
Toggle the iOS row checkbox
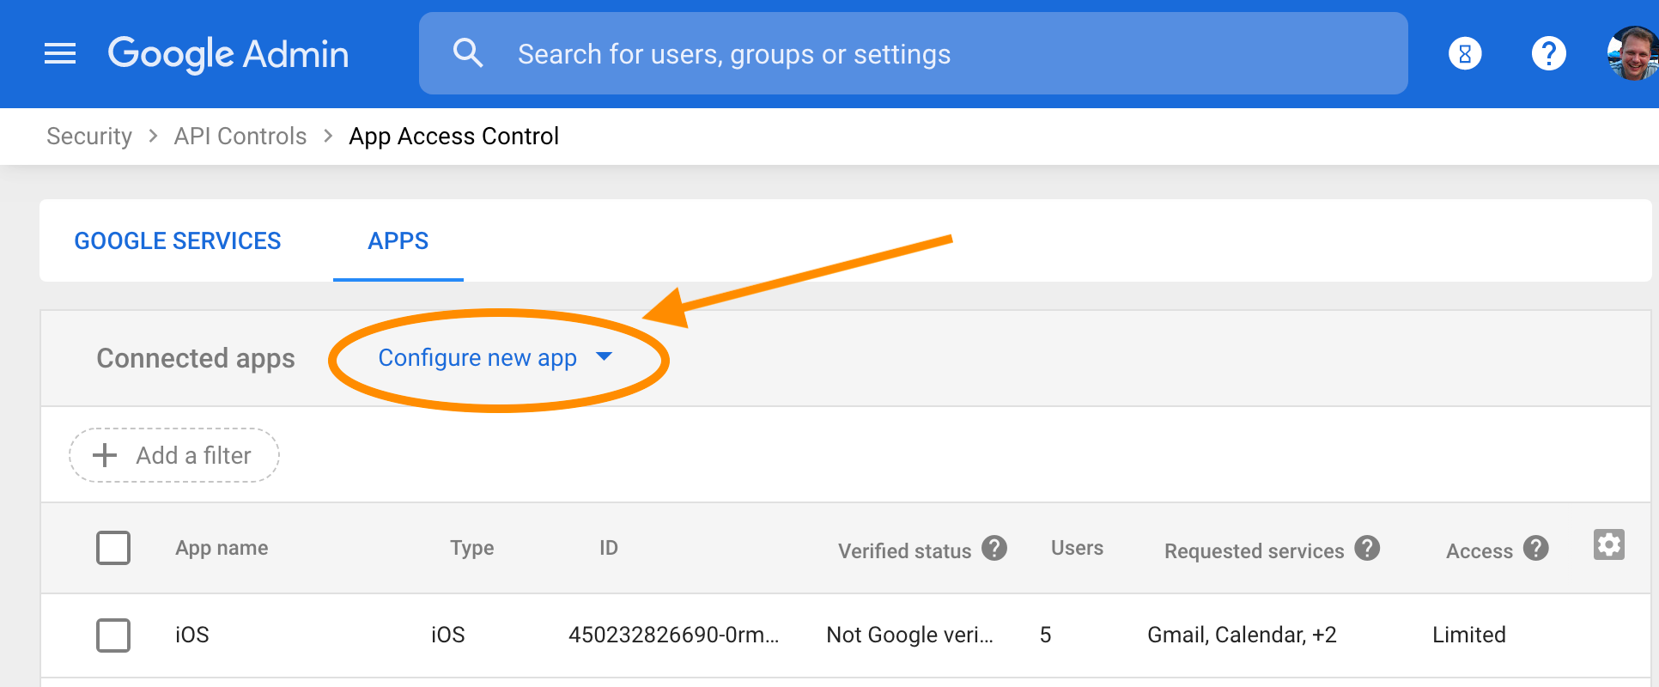(113, 635)
